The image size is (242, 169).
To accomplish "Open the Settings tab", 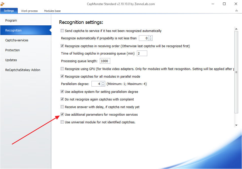I will point(9,11).
